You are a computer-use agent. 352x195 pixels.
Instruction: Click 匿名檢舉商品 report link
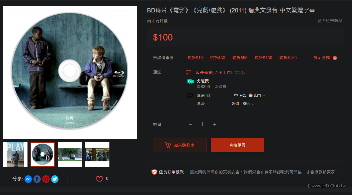point(330,21)
